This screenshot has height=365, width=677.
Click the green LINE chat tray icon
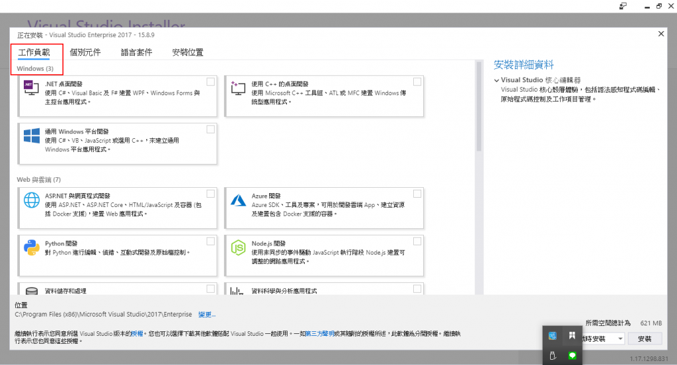[x=572, y=356]
